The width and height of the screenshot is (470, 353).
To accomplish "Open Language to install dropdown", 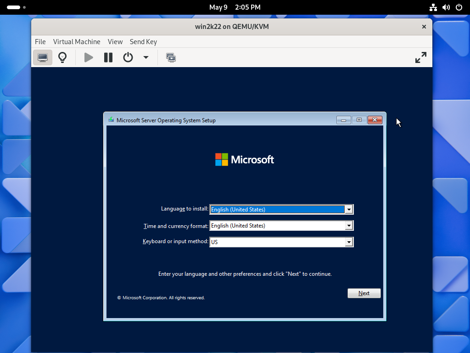I will 349,210.
